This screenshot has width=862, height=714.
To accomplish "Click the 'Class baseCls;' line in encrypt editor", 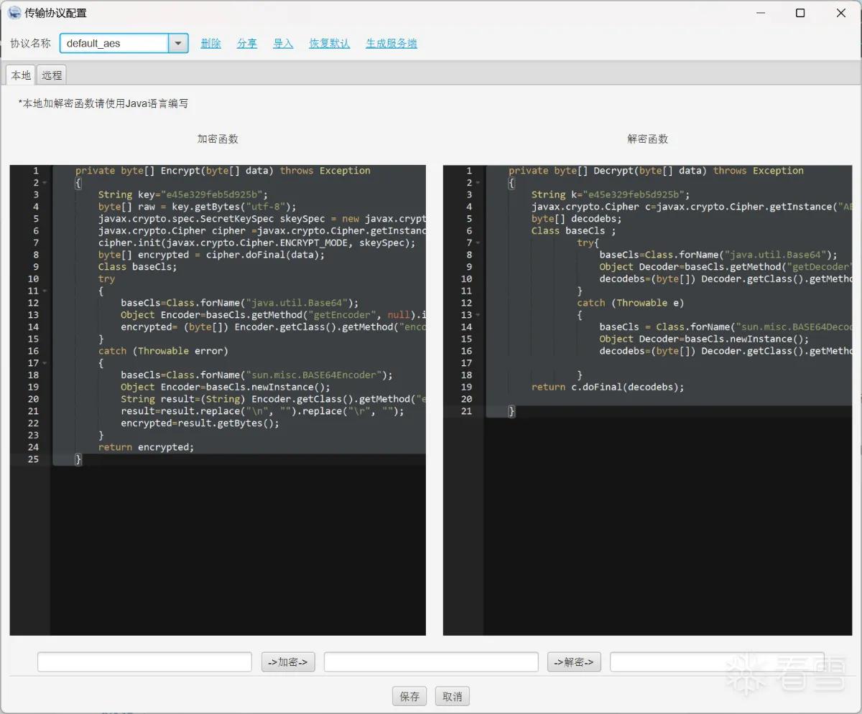I will (x=137, y=267).
